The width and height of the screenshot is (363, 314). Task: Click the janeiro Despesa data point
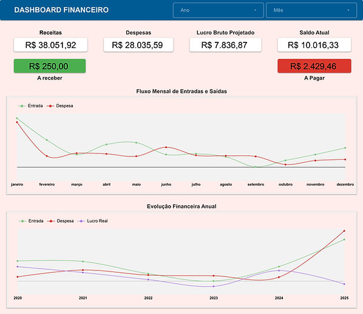pos(17,122)
